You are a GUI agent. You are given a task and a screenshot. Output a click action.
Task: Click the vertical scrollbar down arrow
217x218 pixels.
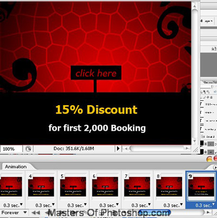194,141
